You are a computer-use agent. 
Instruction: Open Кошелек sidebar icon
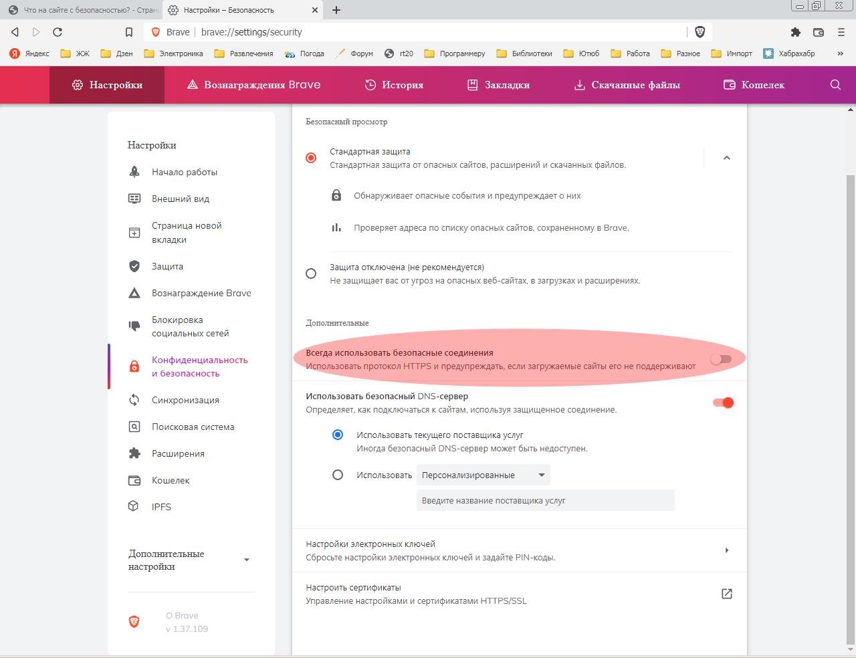(x=134, y=480)
